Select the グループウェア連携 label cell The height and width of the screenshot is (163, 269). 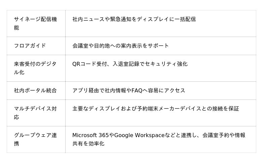pyautogui.click(x=36, y=139)
